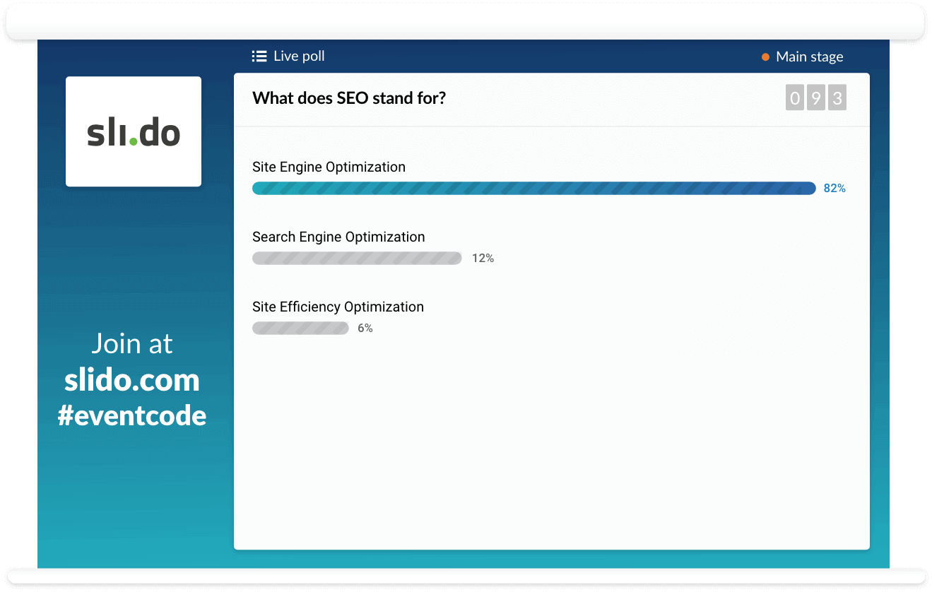Click the #eventcode text
932x592 pixels.
tap(132, 415)
